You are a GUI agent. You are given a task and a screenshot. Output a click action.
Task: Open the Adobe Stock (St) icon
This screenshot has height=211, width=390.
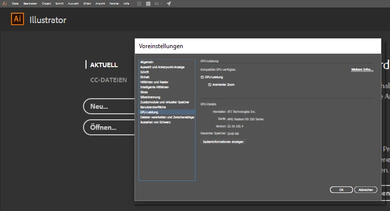pyautogui.click(x=148, y=4)
